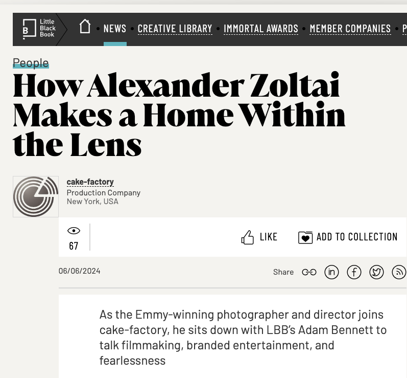Click the Little Black Book logo
407x378 pixels.
[39, 29]
